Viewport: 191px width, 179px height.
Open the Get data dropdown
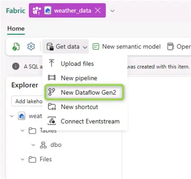pyautogui.click(x=66, y=46)
